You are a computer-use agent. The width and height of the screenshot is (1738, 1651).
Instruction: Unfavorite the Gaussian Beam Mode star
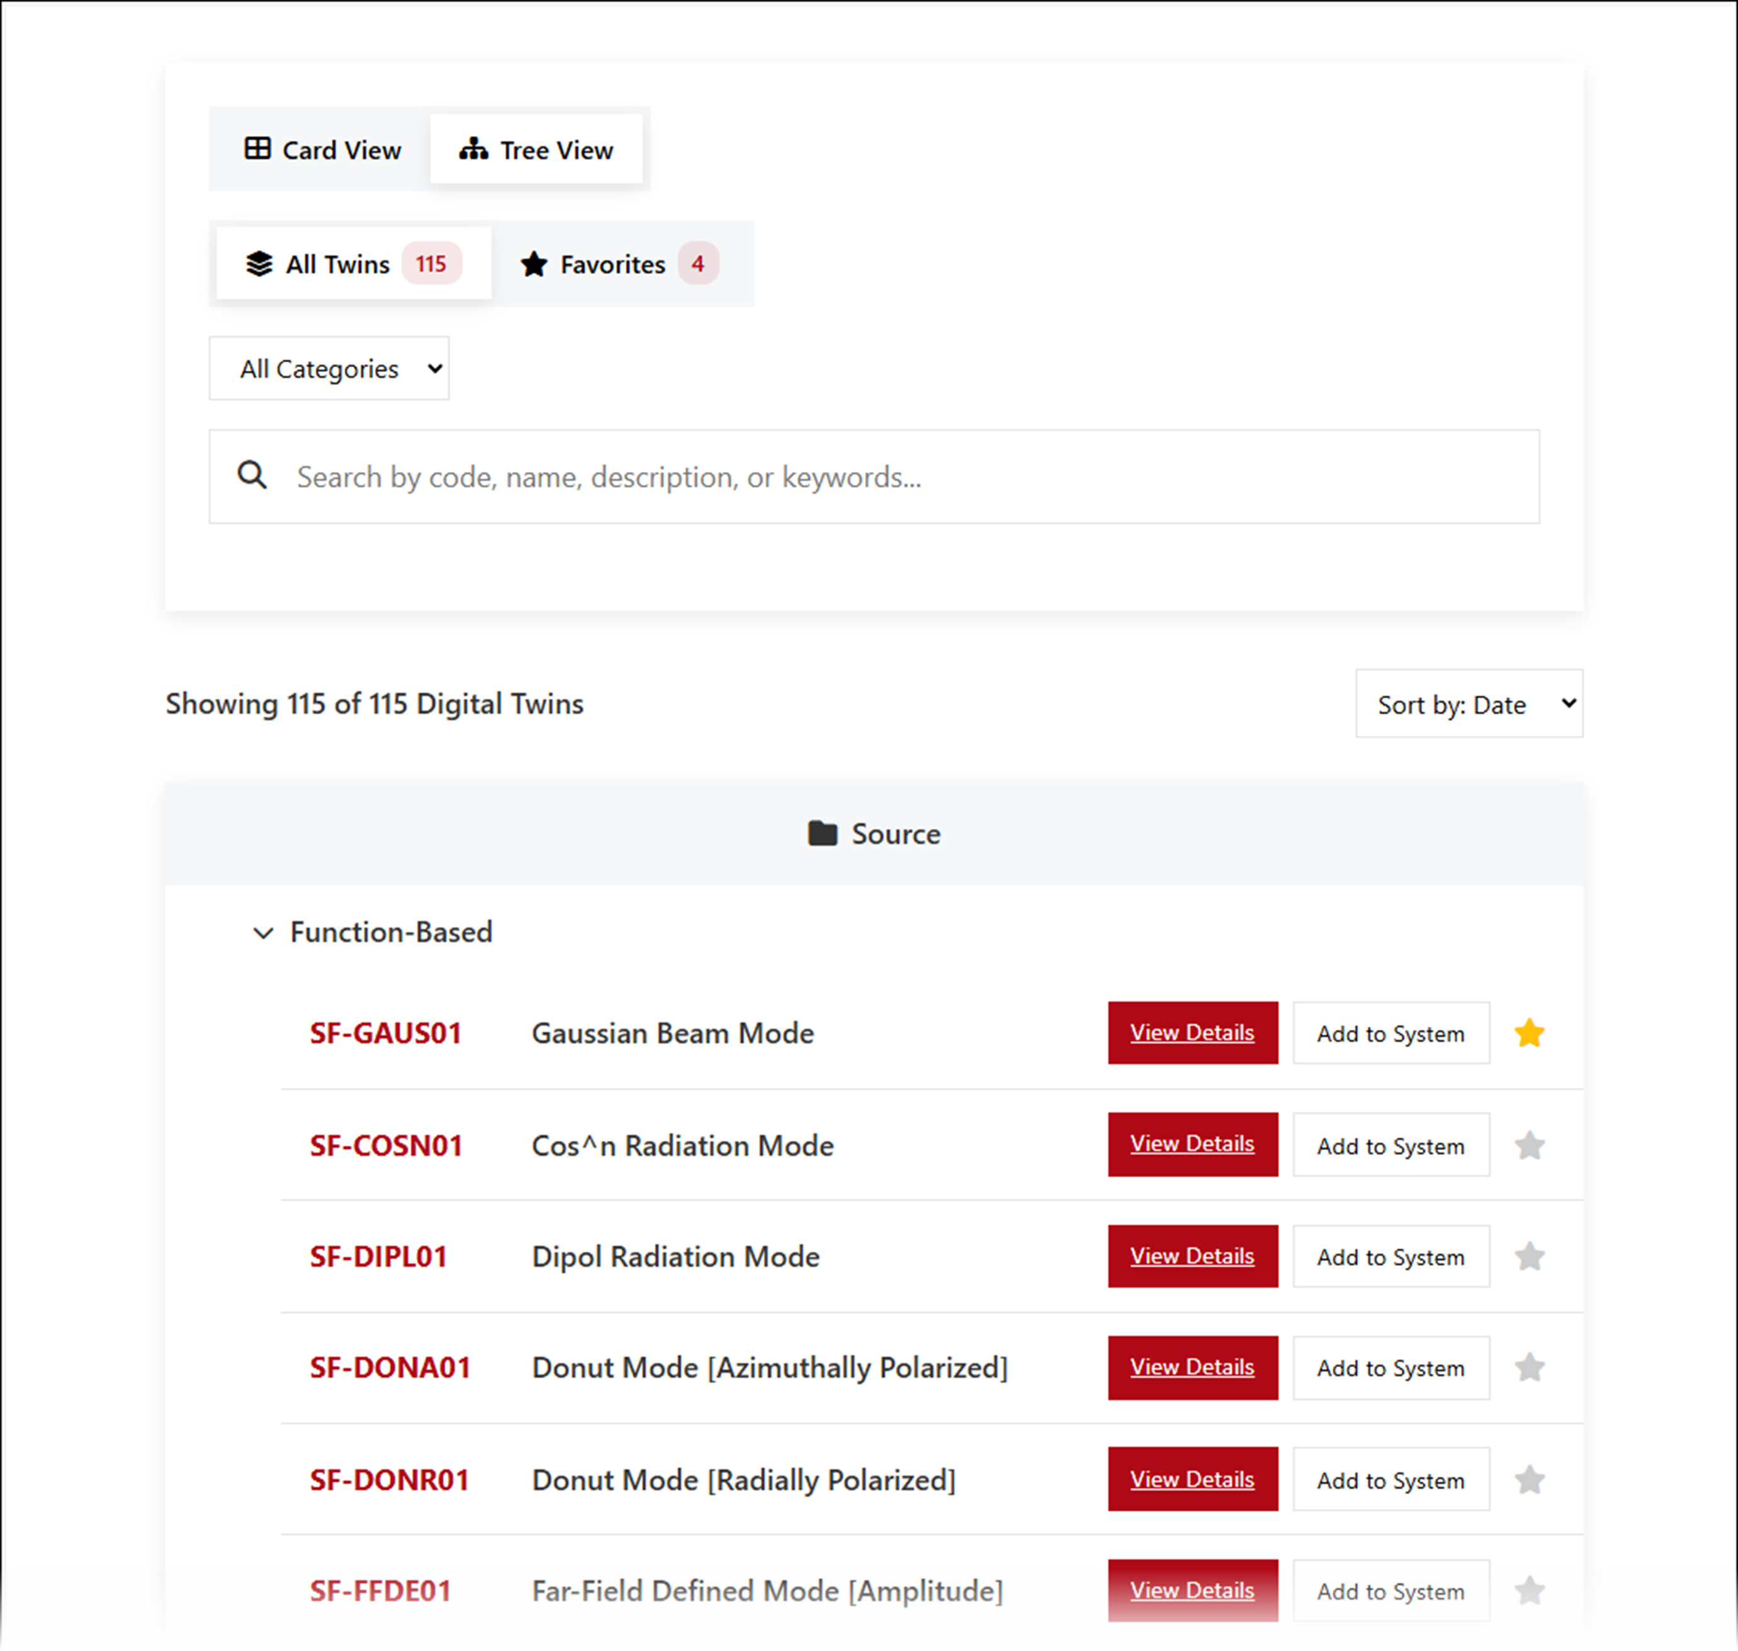tap(1528, 1033)
